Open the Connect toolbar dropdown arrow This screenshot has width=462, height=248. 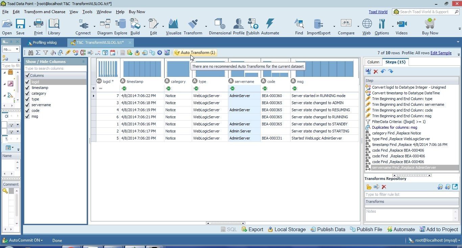coord(94,26)
